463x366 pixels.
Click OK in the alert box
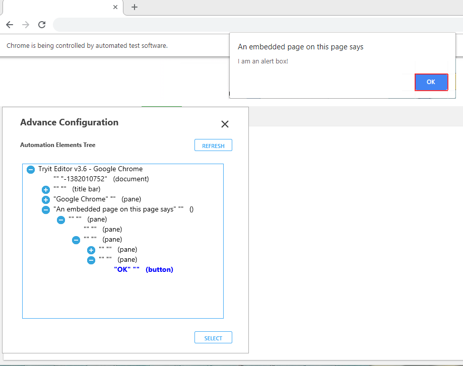pos(431,82)
